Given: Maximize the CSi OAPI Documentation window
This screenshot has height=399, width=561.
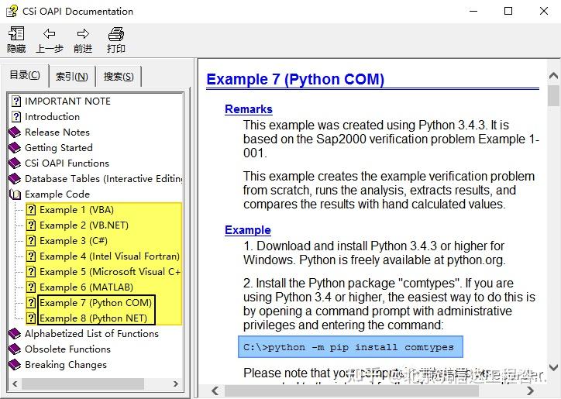Looking at the screenshot, I should [x=508, y=11].
